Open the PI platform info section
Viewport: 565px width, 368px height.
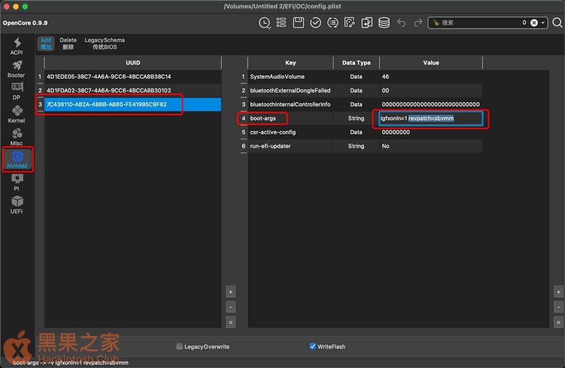[17, 182]
